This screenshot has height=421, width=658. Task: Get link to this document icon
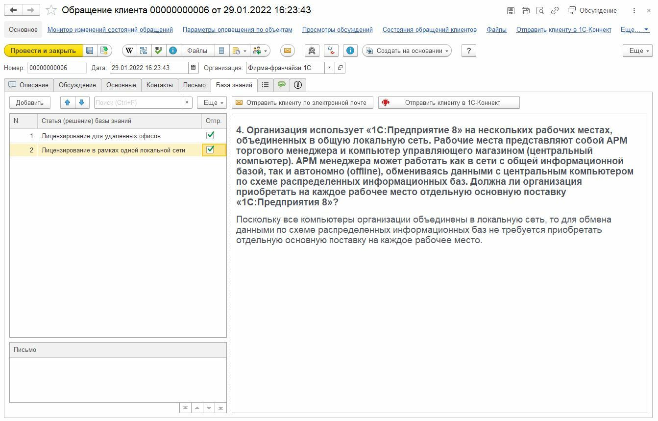(x=555, y=10)
